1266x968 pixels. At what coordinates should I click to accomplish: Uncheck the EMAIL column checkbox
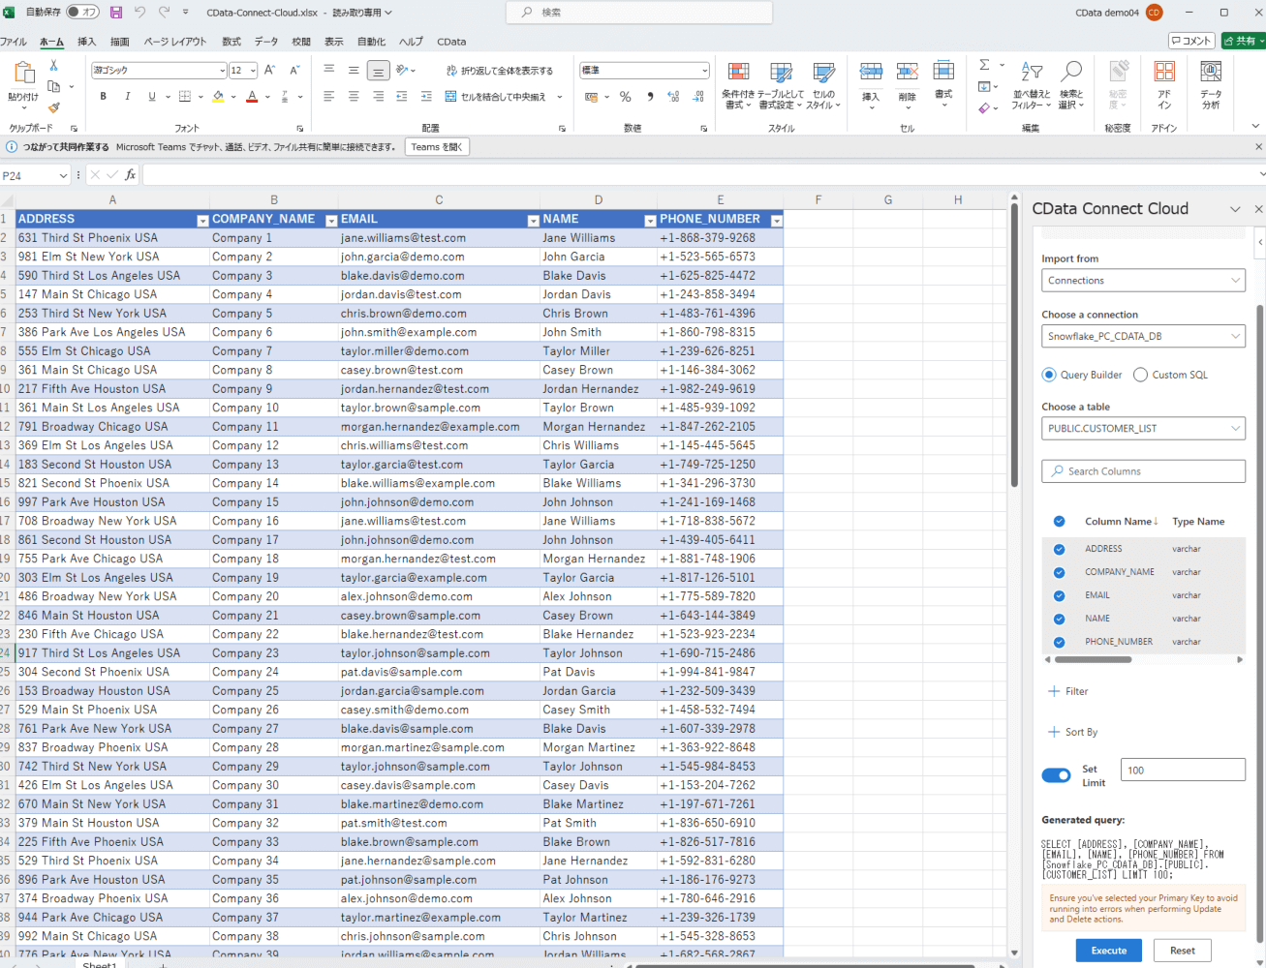point(1059,595)
